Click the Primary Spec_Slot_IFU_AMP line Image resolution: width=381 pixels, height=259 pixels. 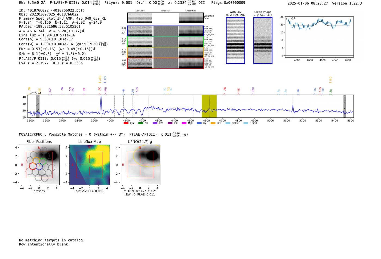[x=62, y=18]
